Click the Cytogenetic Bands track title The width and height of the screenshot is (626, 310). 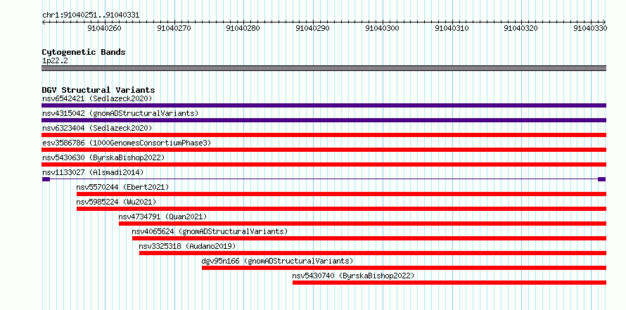84,52
